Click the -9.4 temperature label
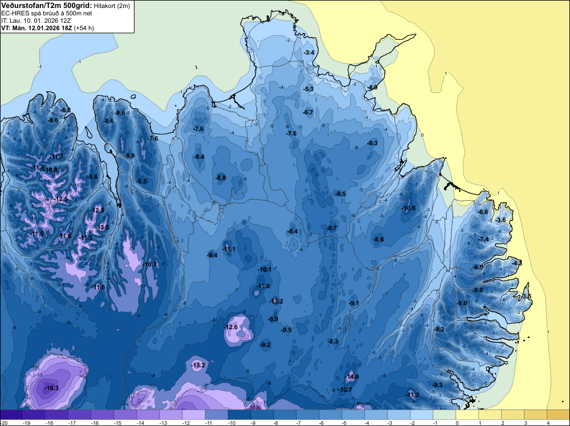 pos(212,255)
